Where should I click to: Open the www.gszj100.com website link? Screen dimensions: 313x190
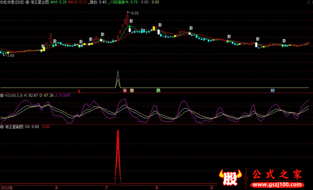276,185
